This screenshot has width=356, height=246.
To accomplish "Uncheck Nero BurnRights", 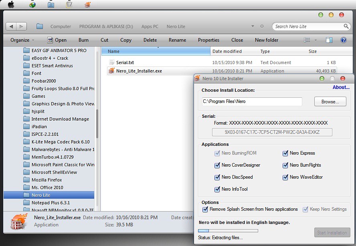I will 285,165.
